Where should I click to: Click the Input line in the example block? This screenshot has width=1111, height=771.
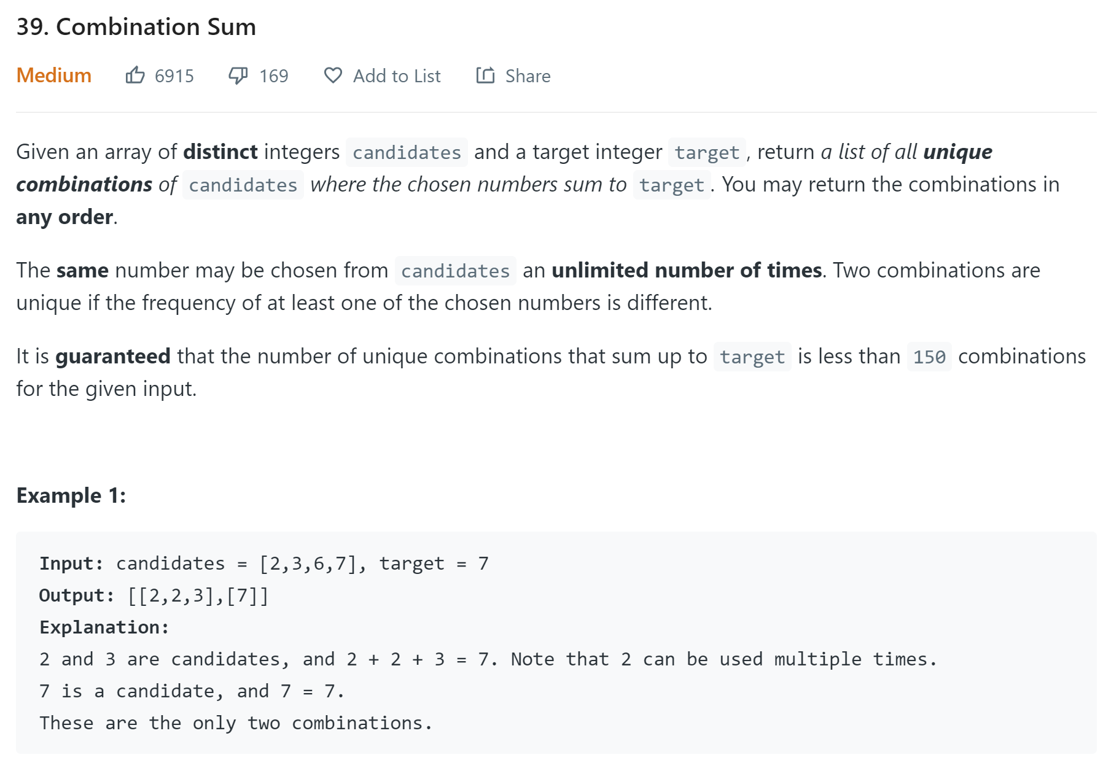click(264, 564)
